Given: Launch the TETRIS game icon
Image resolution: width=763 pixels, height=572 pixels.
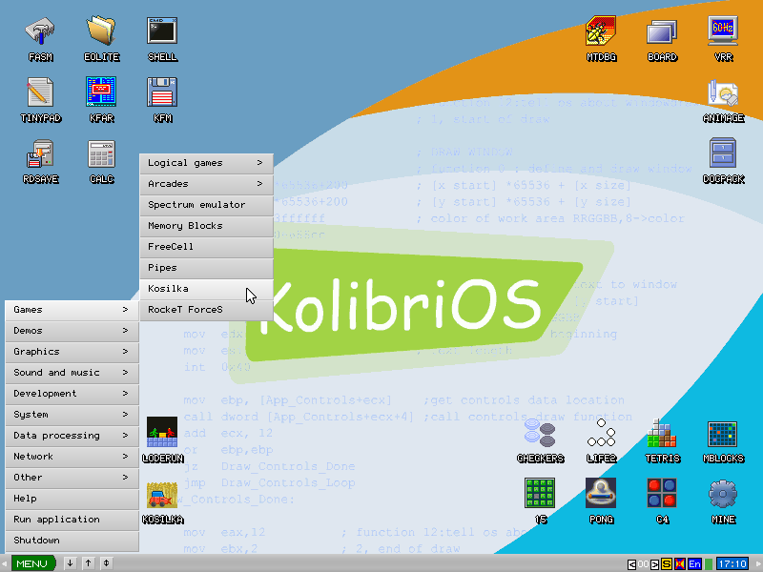Looking at the screenshot, I should click(x=663, y=436).
